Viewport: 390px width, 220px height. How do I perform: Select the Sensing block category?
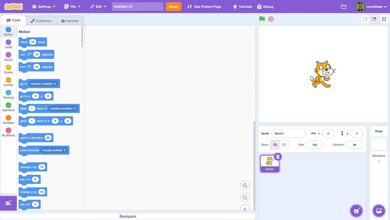(x=8, y=94)
